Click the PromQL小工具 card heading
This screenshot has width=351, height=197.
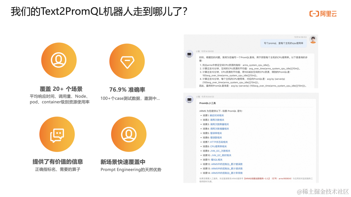[x=207, y=103]
